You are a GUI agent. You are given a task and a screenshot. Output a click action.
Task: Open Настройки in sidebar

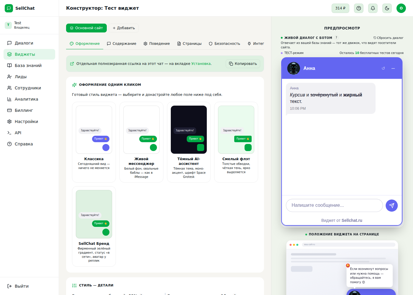coord(29,122)
